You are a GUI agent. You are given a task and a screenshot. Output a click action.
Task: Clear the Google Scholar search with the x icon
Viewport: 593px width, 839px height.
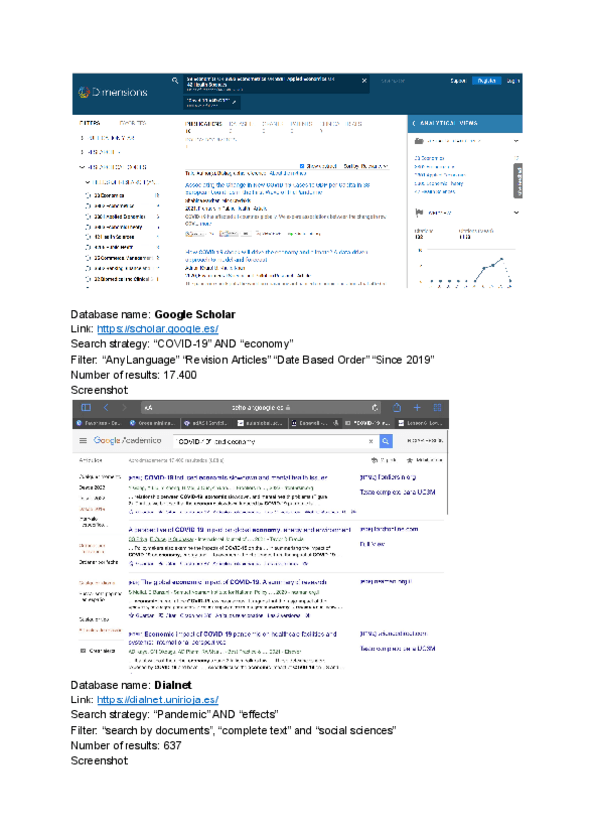[371, 442]
